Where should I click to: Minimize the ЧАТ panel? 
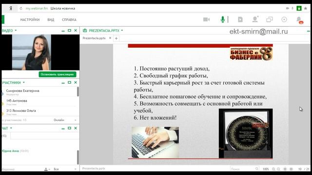tap(63, 128)
